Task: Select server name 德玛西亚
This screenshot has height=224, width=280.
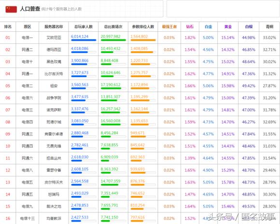Action: pos(54,50)
